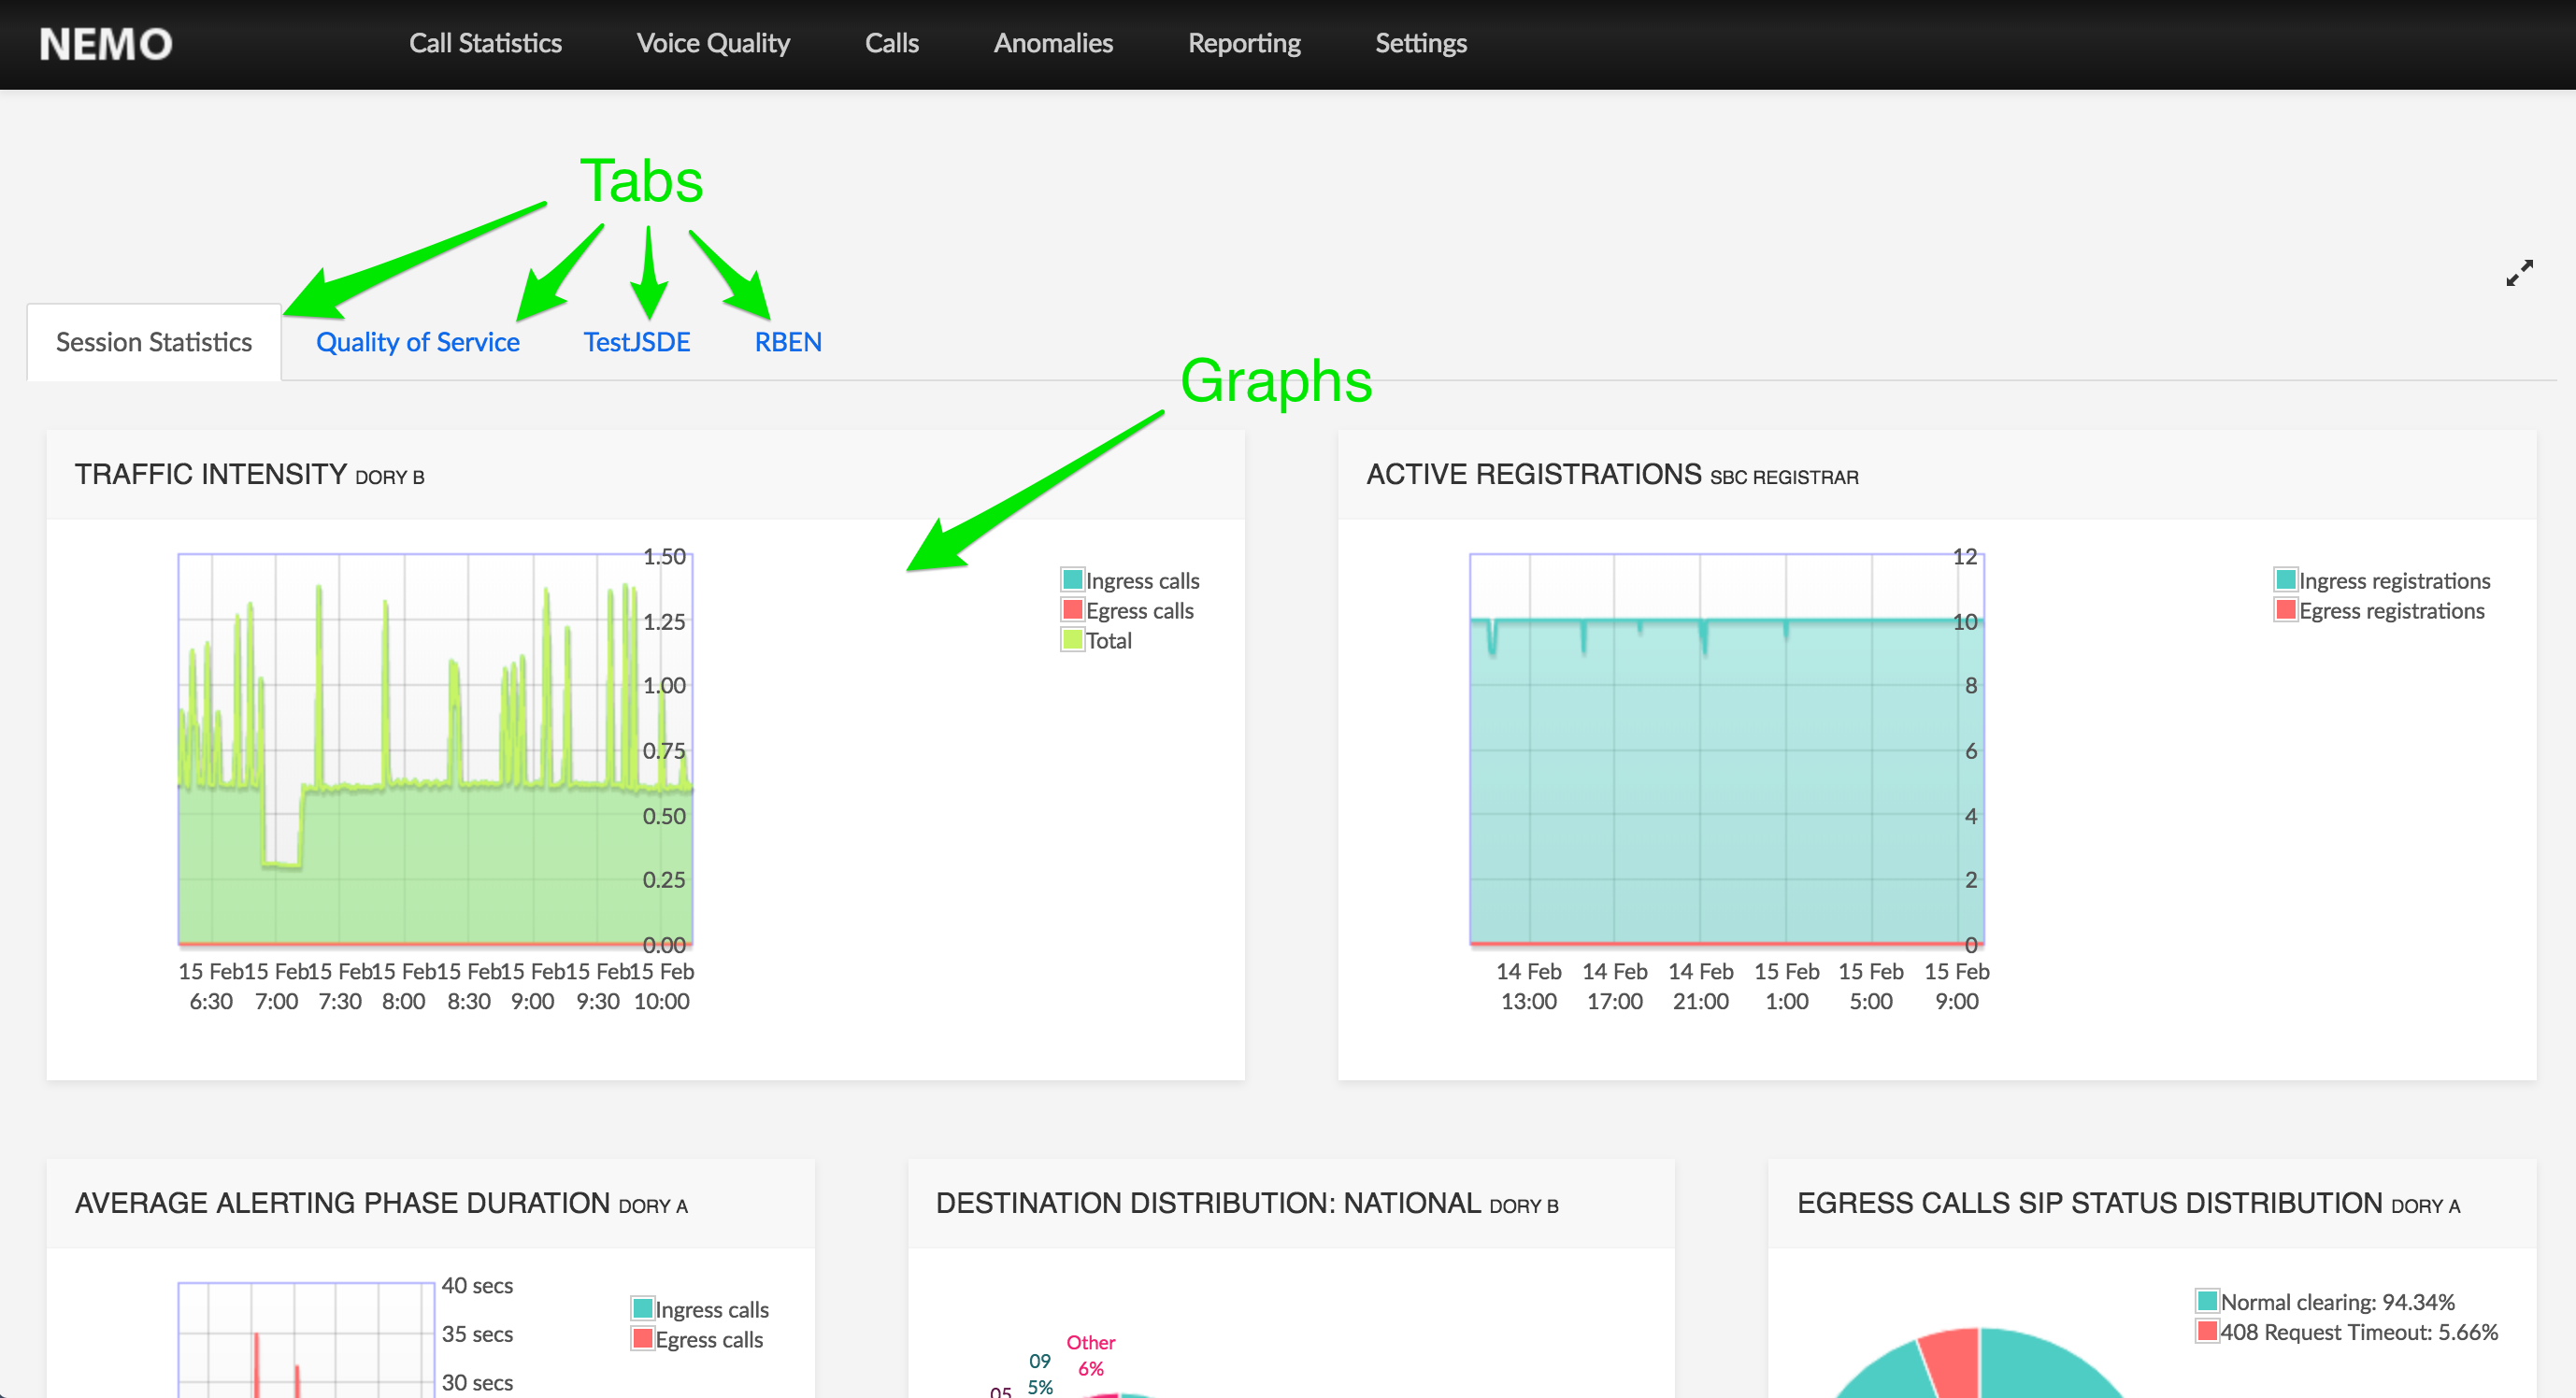Click the Average Alerting Phase chart area
Viewport: 2576px width, 1398px height.
point(306,1340)
